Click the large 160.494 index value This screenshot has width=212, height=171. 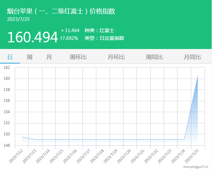32,37
